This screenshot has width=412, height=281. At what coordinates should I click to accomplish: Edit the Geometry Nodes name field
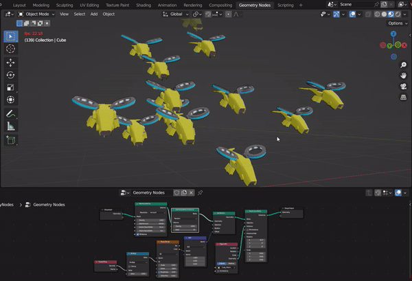point(151,192)
